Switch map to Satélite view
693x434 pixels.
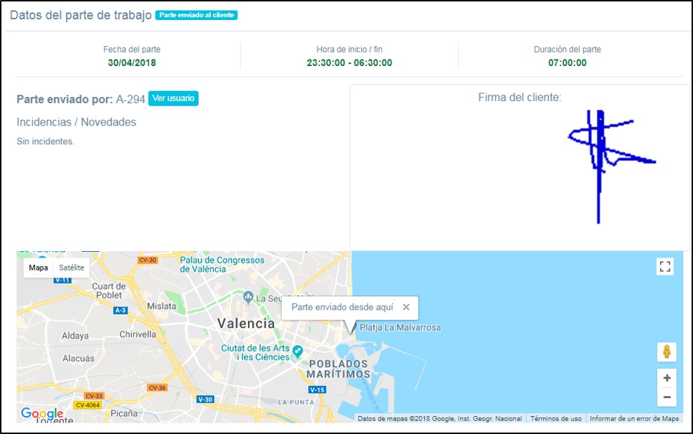tap(71, 268)
